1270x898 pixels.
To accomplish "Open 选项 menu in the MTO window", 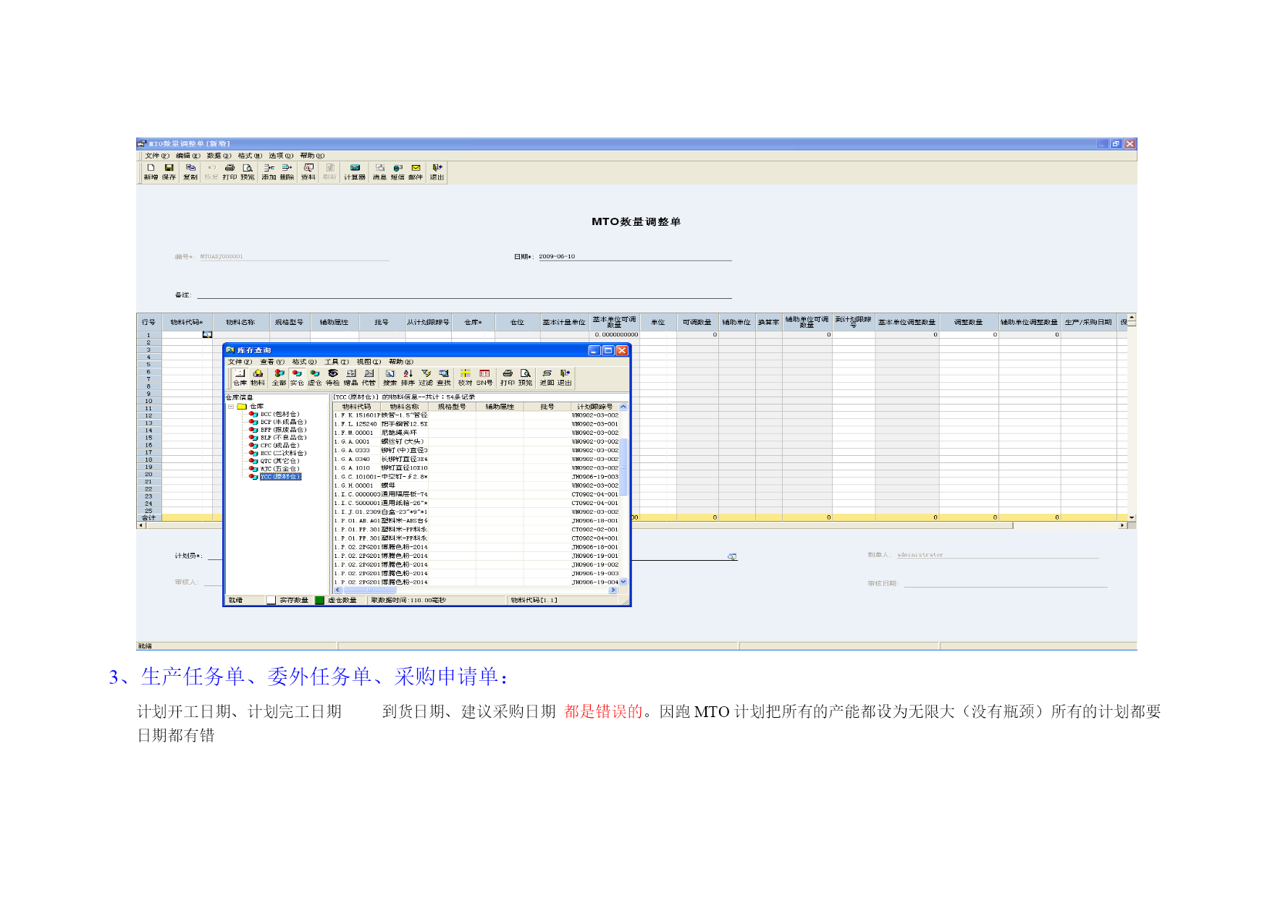I will pyautogui.click(x=281, y=156).
